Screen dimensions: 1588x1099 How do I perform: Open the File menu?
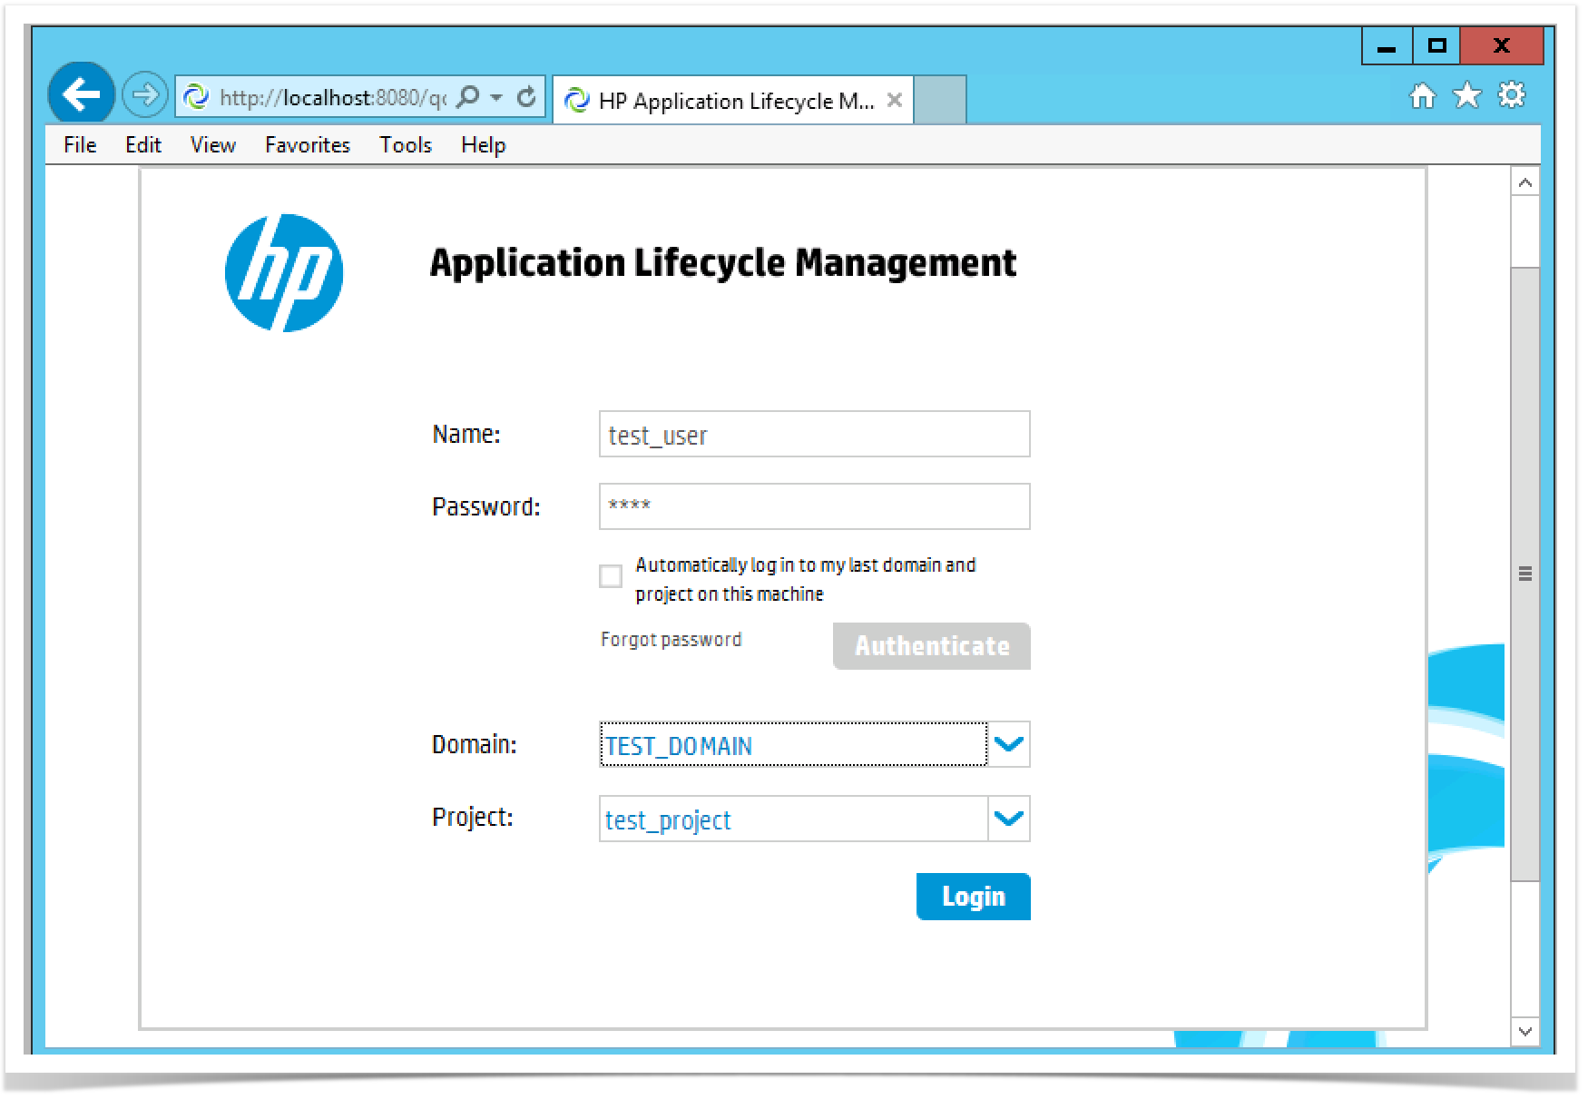[80, 145]
